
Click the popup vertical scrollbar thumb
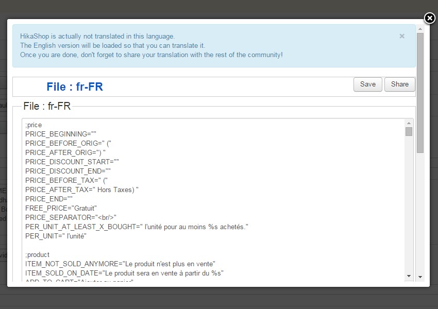(420, 93)
